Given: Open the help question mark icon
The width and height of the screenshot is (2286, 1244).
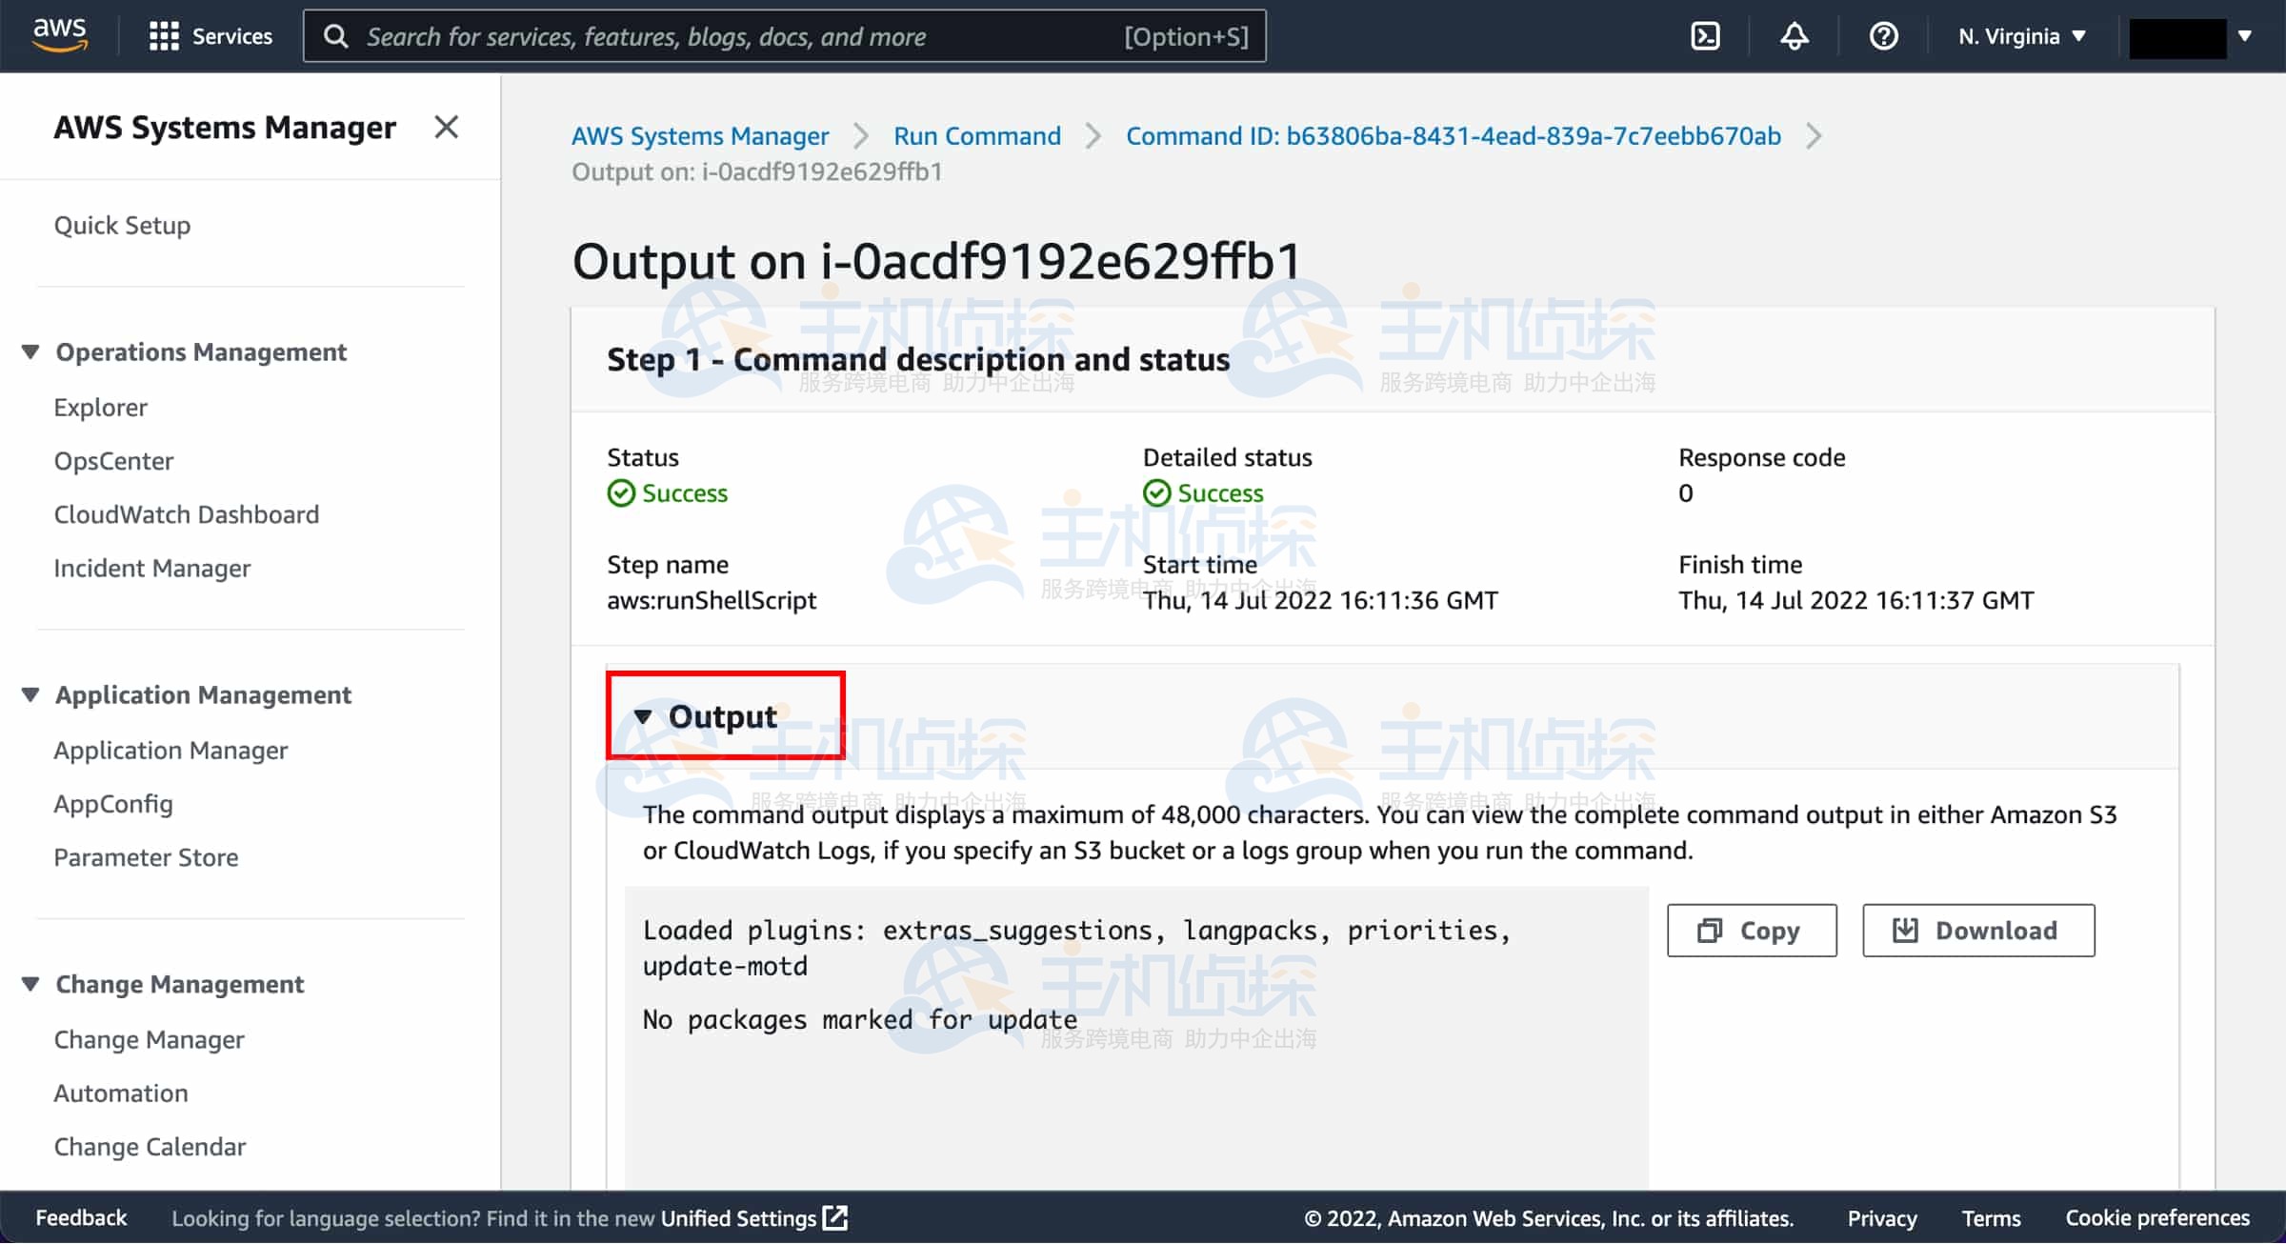Looking at the screenshot, I should point(1883,36).
